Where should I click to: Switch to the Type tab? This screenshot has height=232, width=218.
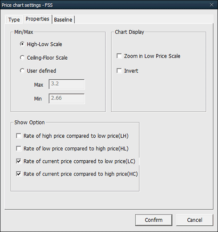[14, 20]
